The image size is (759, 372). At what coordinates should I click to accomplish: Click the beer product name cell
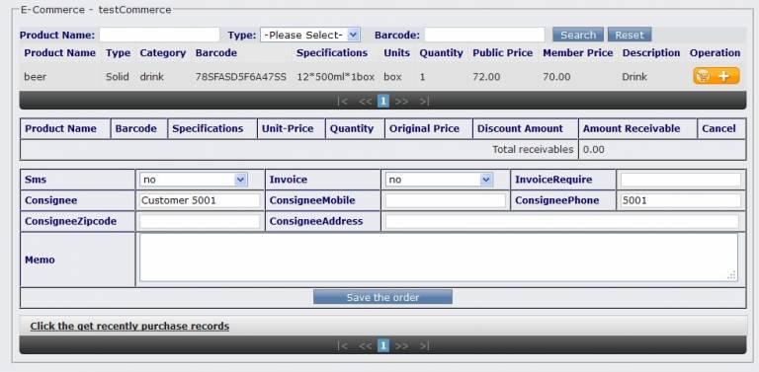(36, 76)
